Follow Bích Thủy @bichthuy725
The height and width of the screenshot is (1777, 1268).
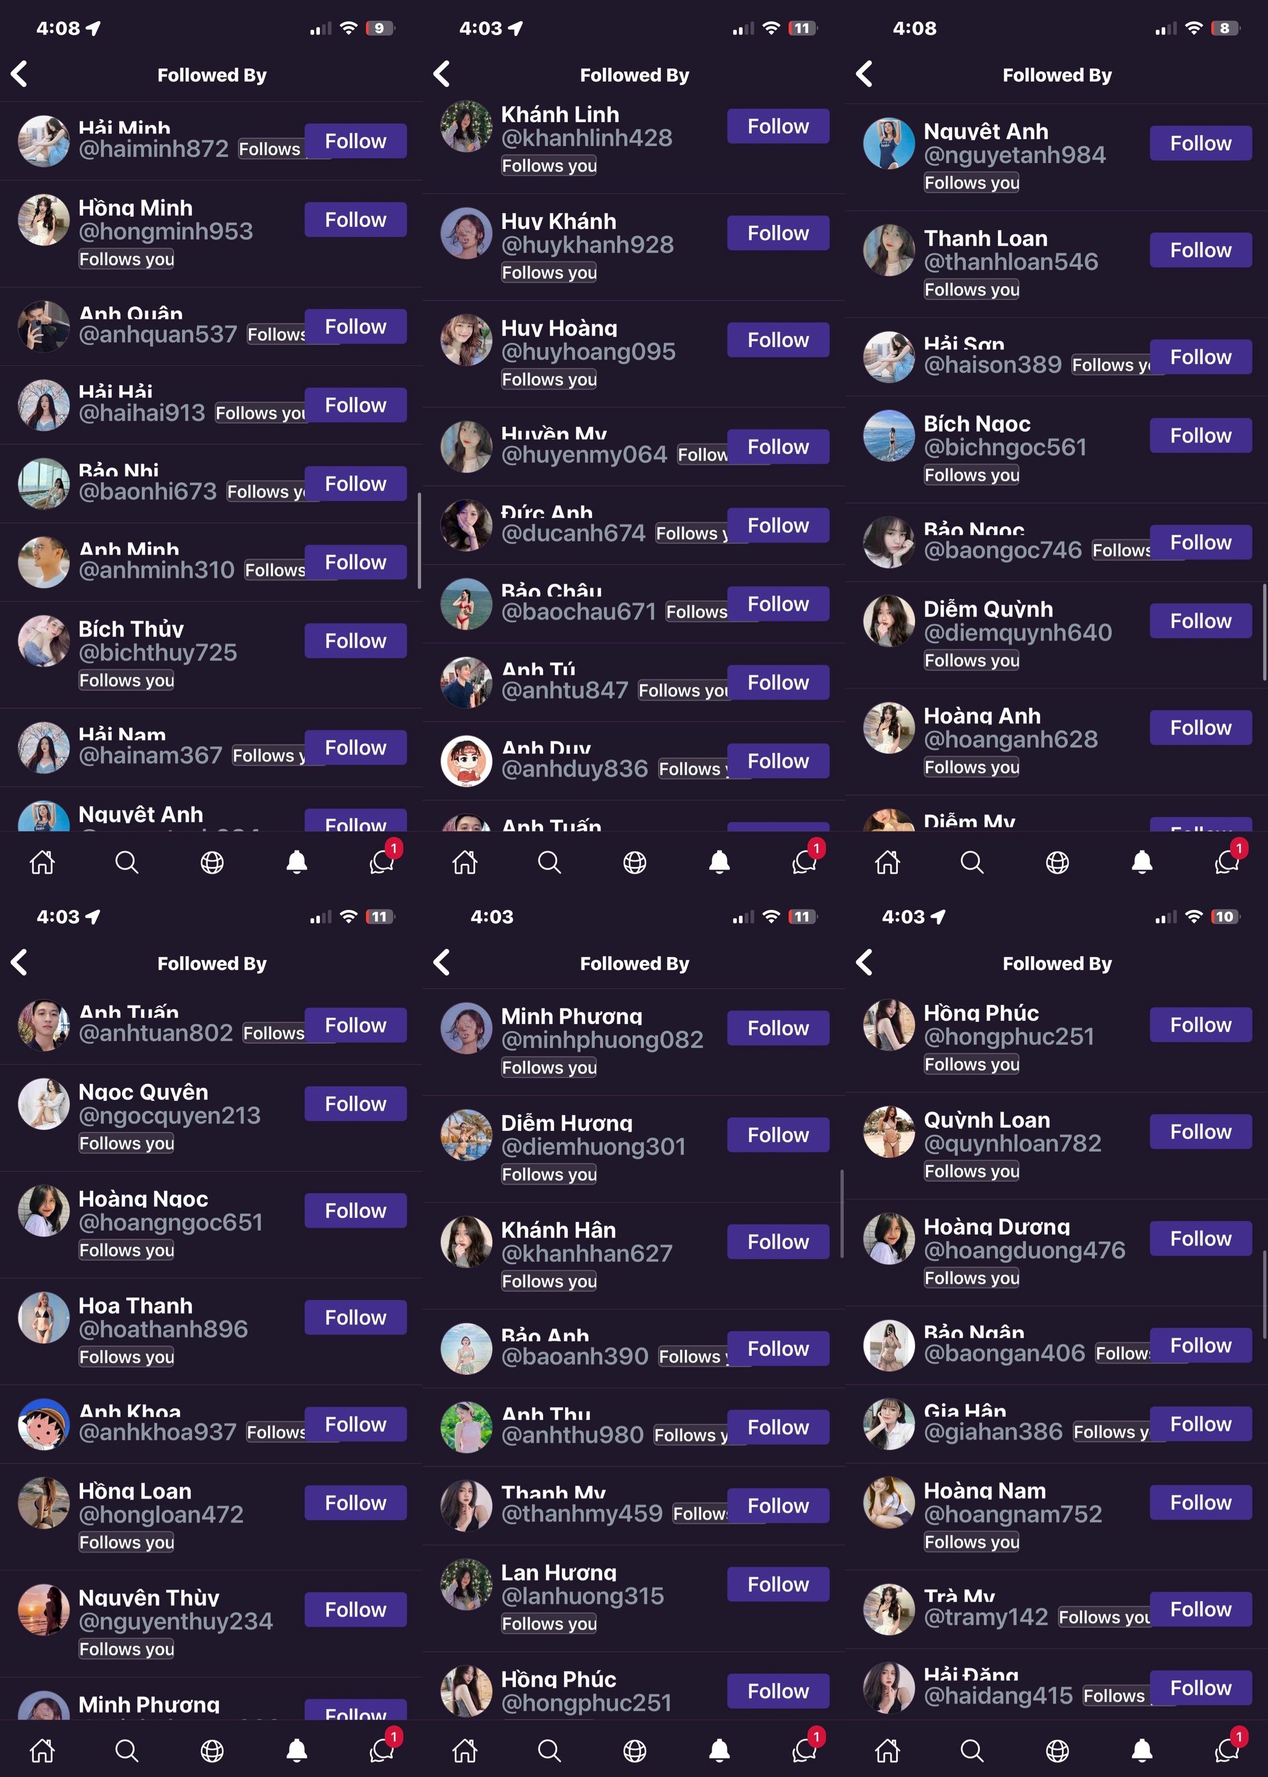355,640
